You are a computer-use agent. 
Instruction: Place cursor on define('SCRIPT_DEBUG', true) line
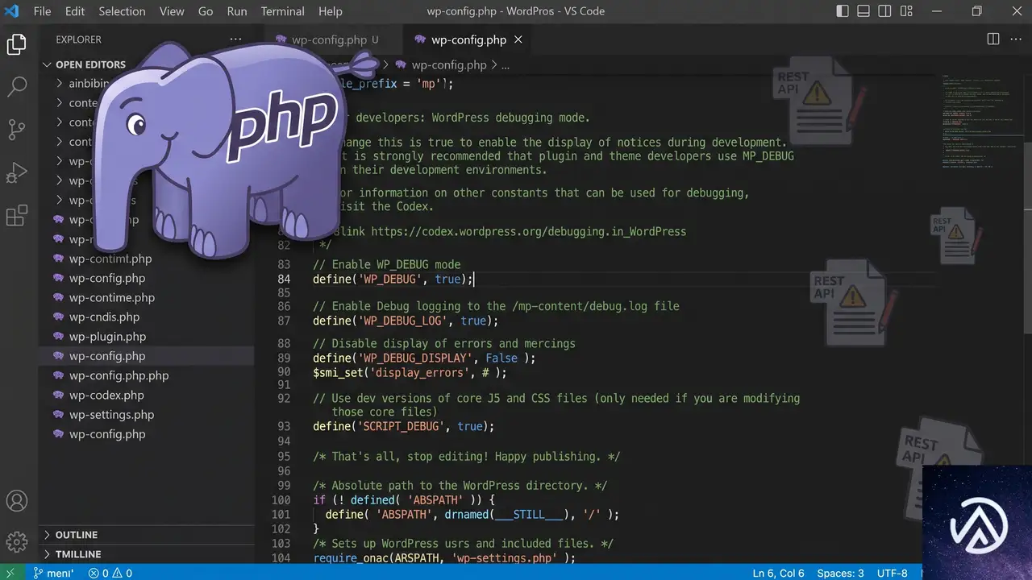(x=404, y=426)
